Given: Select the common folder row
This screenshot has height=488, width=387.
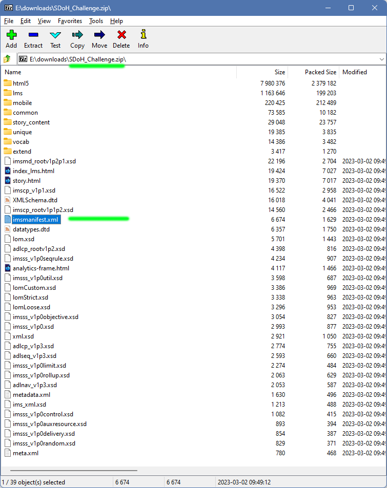Looking at the screenshot, I should pyautogui.click(x=193, y=112).
